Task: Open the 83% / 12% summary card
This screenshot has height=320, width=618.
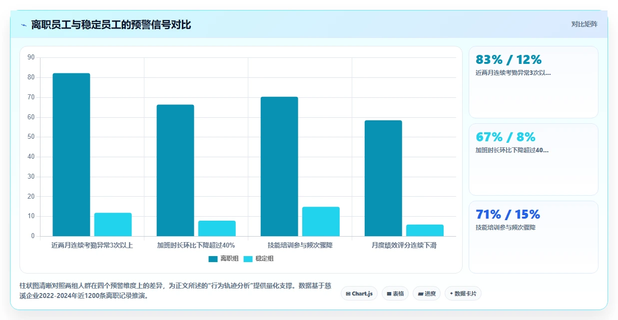Action: 533,82
